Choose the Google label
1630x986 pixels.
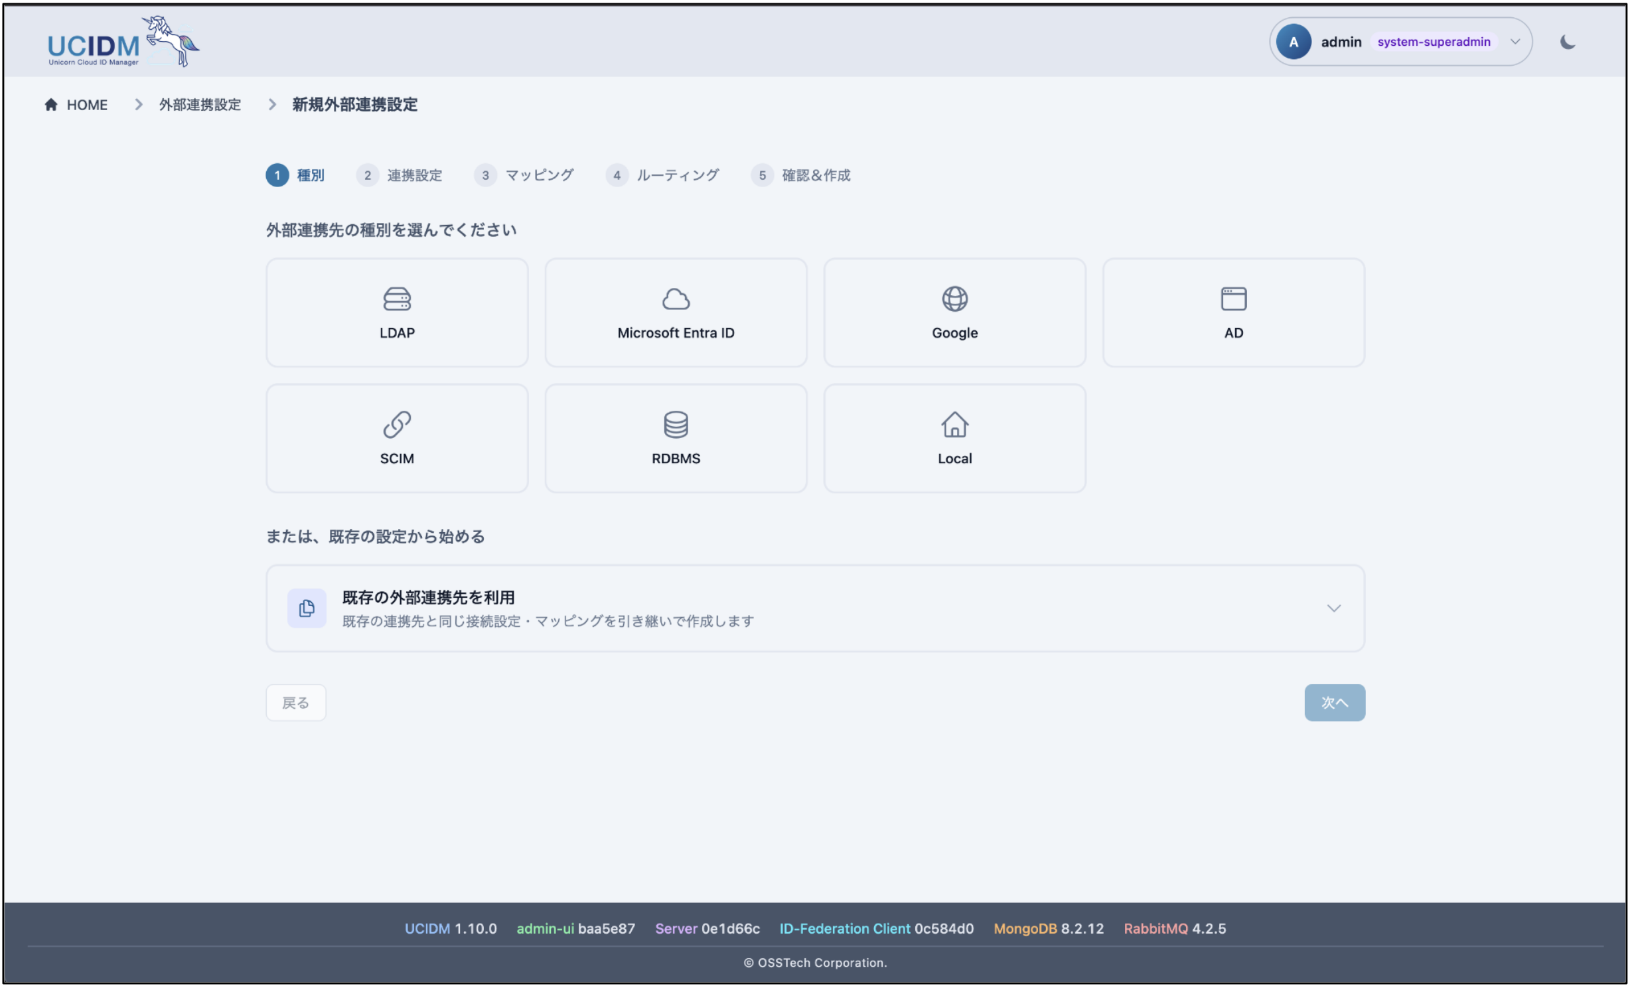(x=954, y=333)
